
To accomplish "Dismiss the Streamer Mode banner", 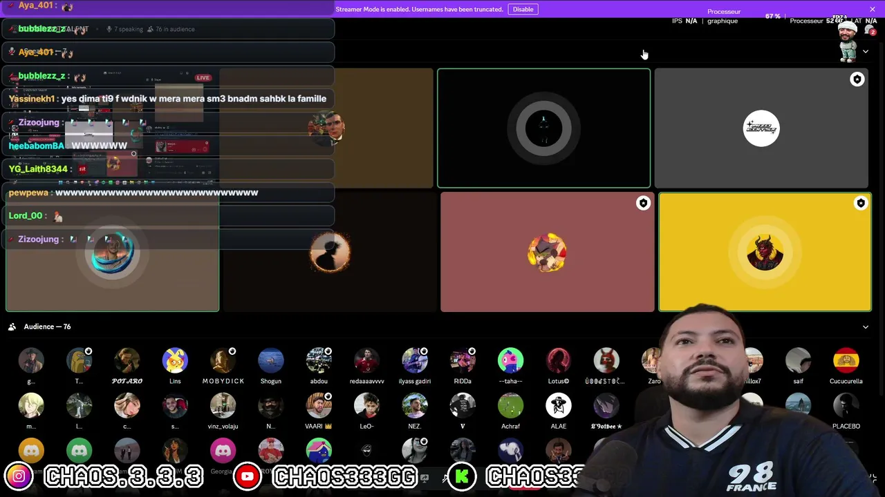I will pos(873,9).
